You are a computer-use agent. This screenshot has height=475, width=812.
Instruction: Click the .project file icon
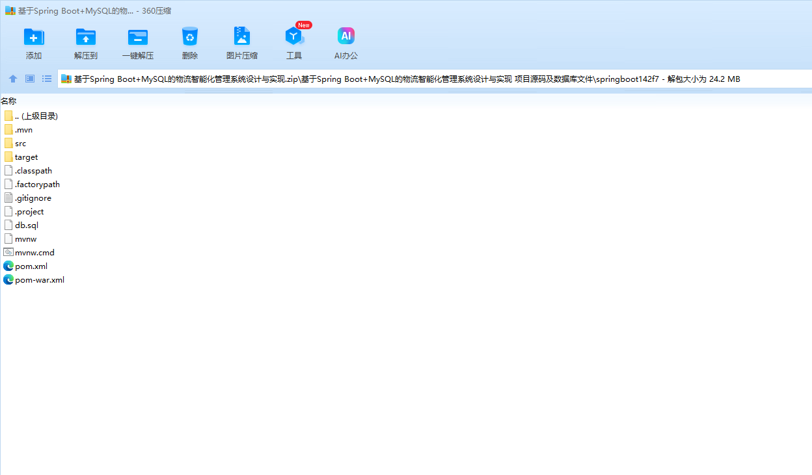8,211
